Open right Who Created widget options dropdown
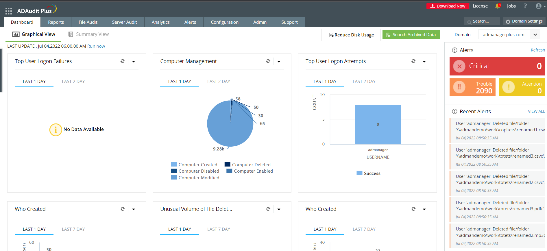The height and width of the screenshot is (251, 547). click(x=424, y=209)
